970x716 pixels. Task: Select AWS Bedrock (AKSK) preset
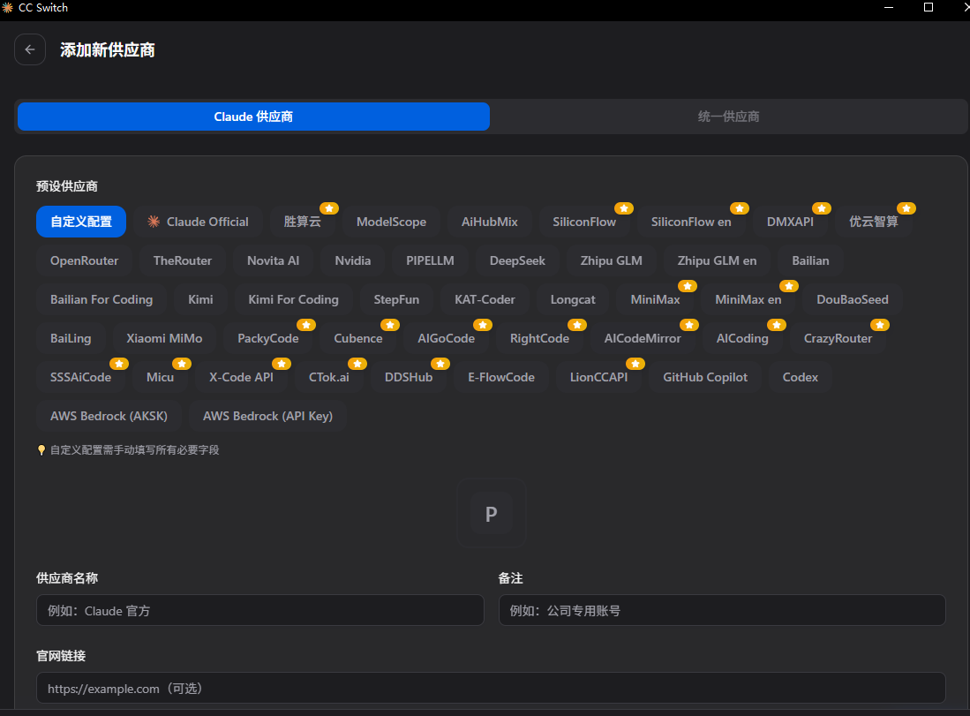[x=109, y=417]
